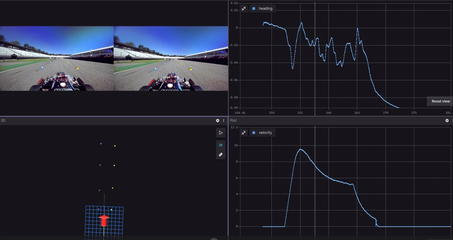Collapse the velocity plot legend
This screenshot has width=453, height=240.
coord(244,133)
